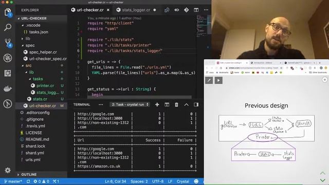This screenshot has width=329, height=185.
Task: Click the editor minimap
Action: click(202, 26)
